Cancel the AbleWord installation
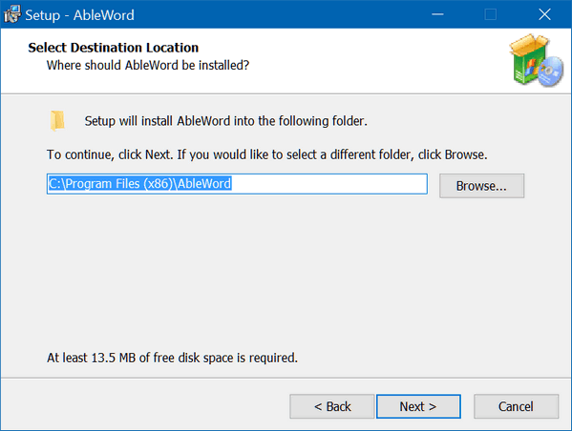This screenshot has height=431, width=572. (516, 406)
